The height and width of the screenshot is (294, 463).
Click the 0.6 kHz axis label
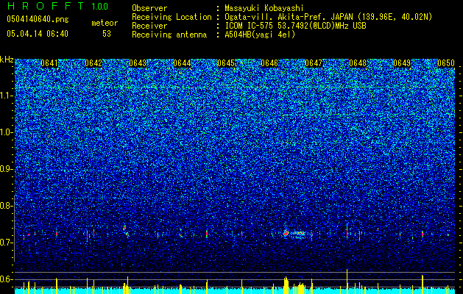coord(6,279)
